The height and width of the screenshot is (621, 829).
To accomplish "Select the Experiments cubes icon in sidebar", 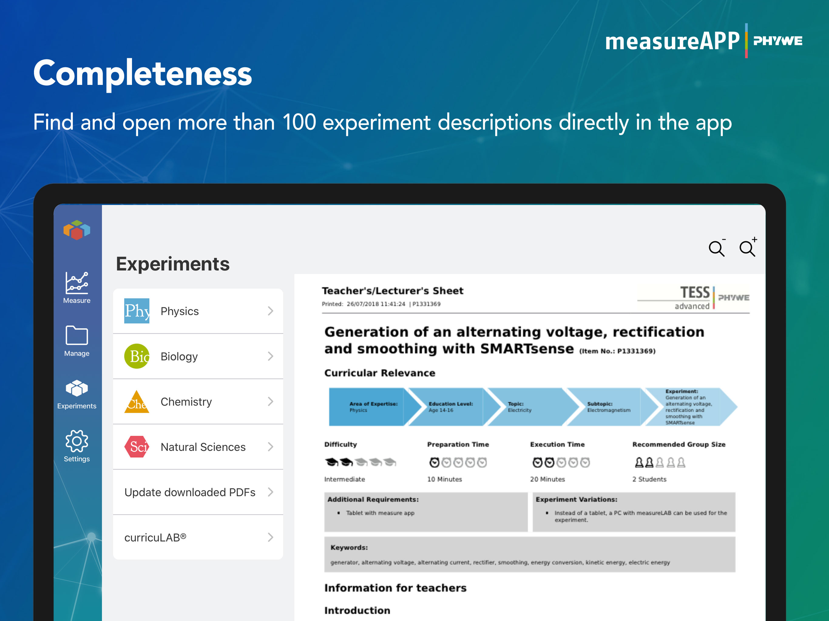I will tap(76, 389).
